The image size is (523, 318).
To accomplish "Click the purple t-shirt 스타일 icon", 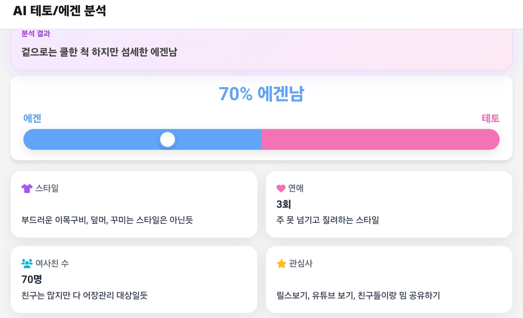I will pyautogui.click(x=27, y=189).
